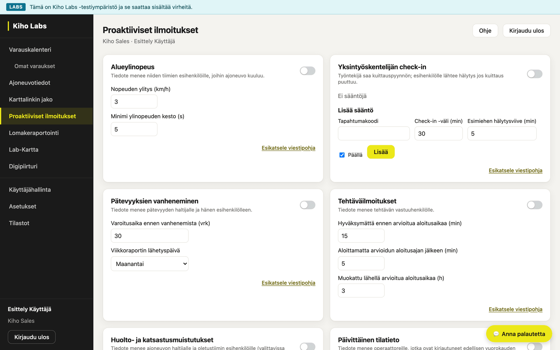Image resolution: width=560 pixels, height=350 pixels.
Task: Click the Check-in -väli (min) field
Action: click(x=439, y=134)
